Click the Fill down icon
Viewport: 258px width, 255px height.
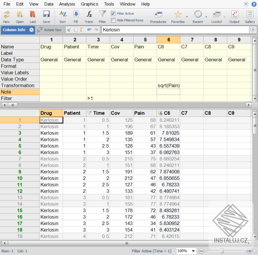[x=76, y=16]
